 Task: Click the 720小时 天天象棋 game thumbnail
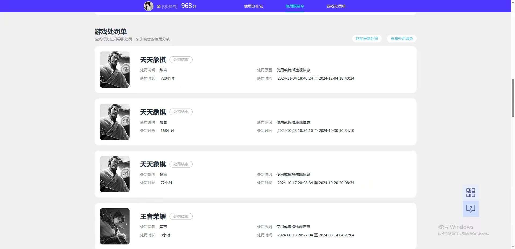[115, 69]
